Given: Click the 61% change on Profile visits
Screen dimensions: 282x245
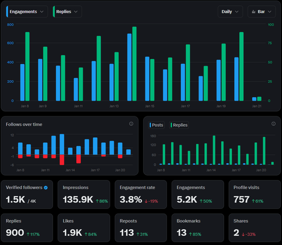Looking at the screenshot, I should [258, 201].
